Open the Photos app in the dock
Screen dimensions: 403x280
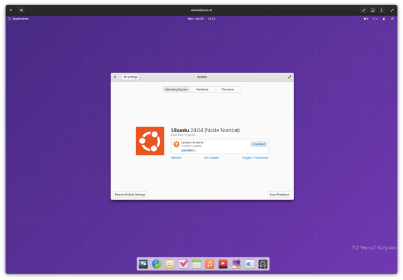[237, 264]
